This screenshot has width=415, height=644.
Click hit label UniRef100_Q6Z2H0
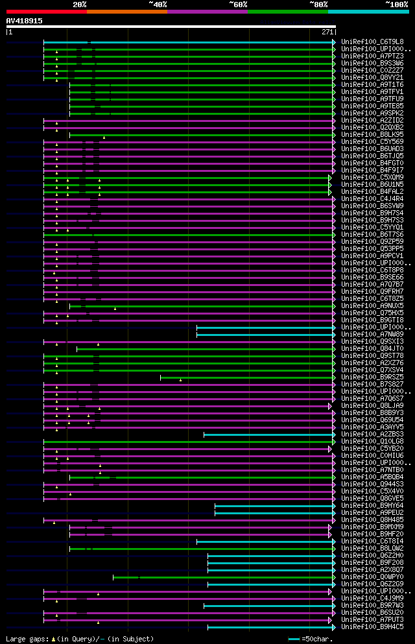click(x=372, y=556)
